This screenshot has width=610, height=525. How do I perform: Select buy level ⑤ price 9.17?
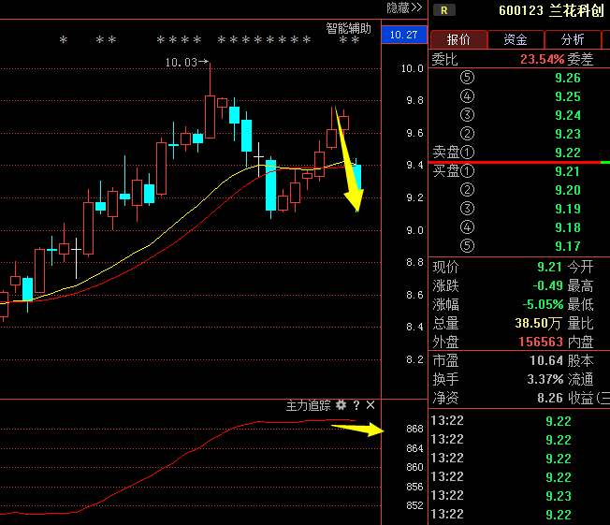[x=568, y=246]
